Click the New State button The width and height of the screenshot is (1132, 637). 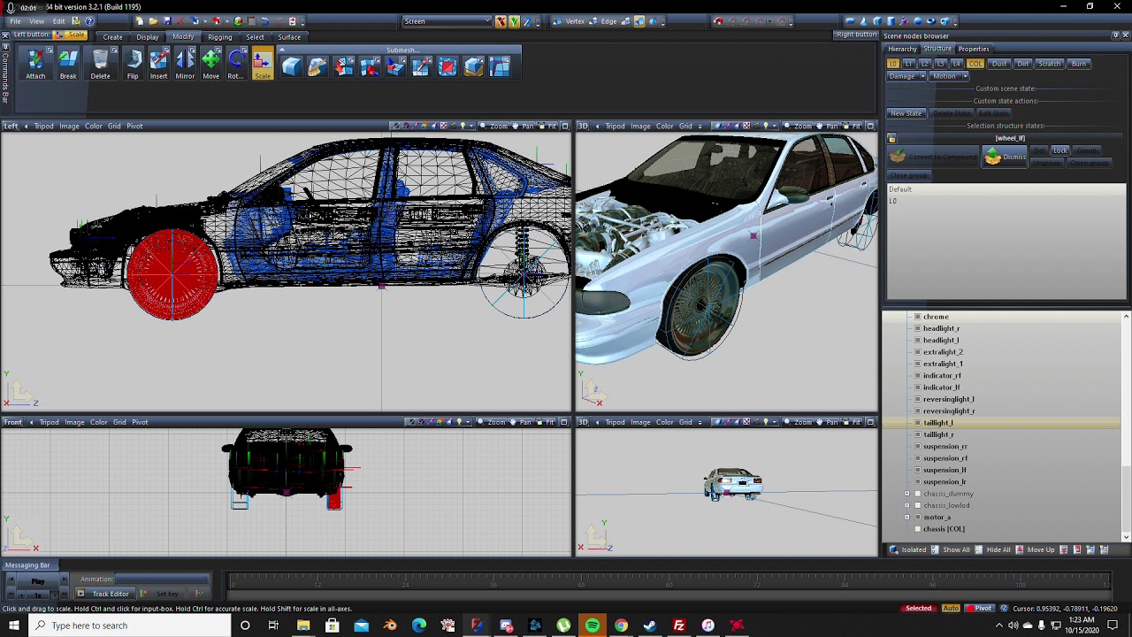click(x=906, y=113)
